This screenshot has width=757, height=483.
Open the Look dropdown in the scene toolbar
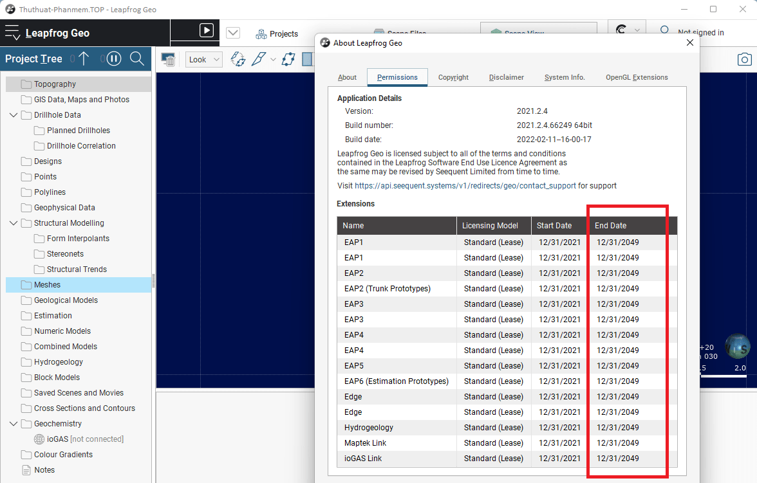pos(203,59)
